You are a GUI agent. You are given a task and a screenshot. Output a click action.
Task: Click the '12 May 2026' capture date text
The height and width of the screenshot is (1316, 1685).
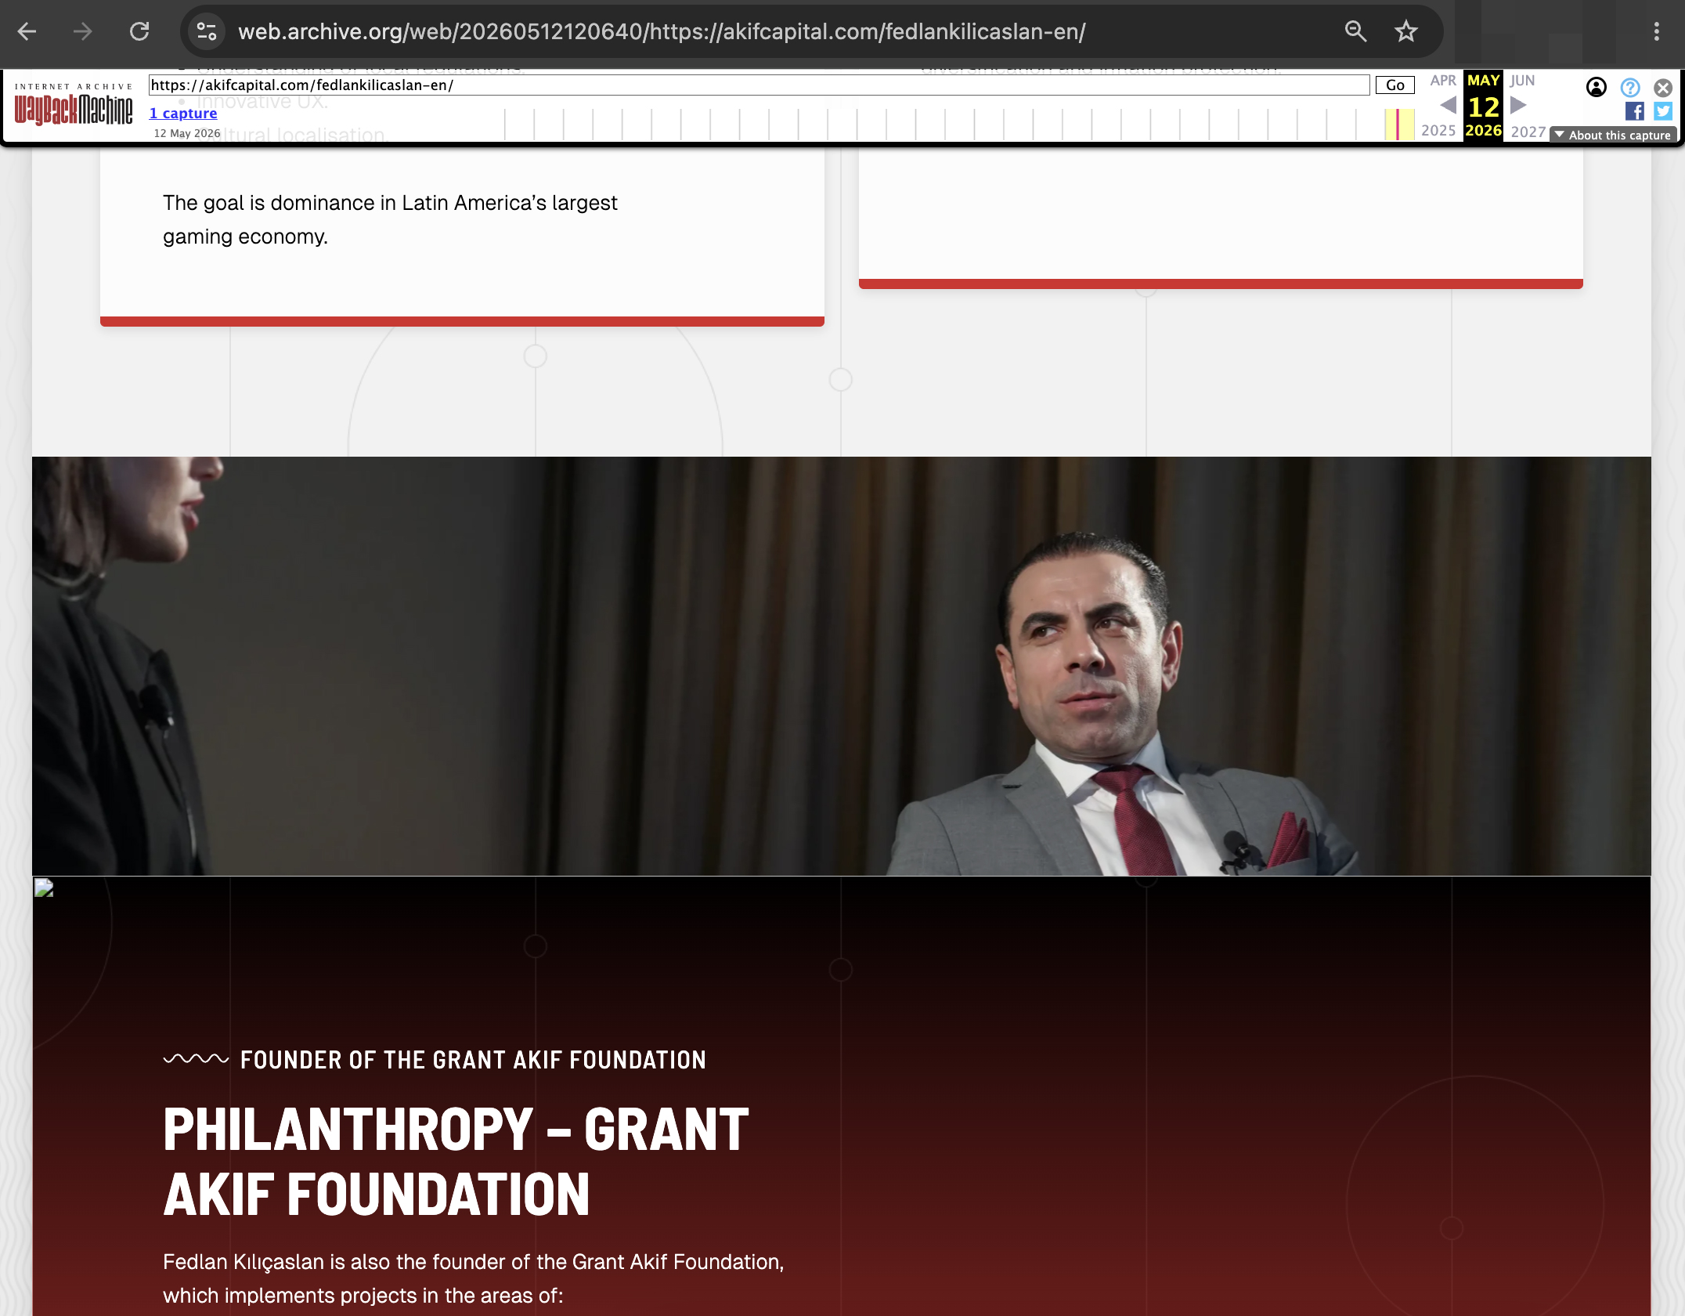187,133
